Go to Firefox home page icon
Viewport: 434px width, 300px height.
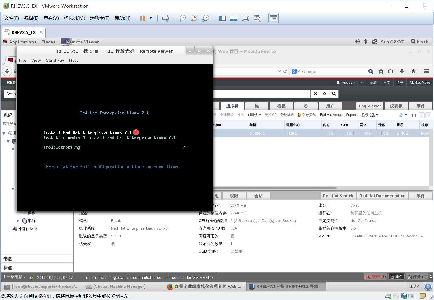(414, 71)
